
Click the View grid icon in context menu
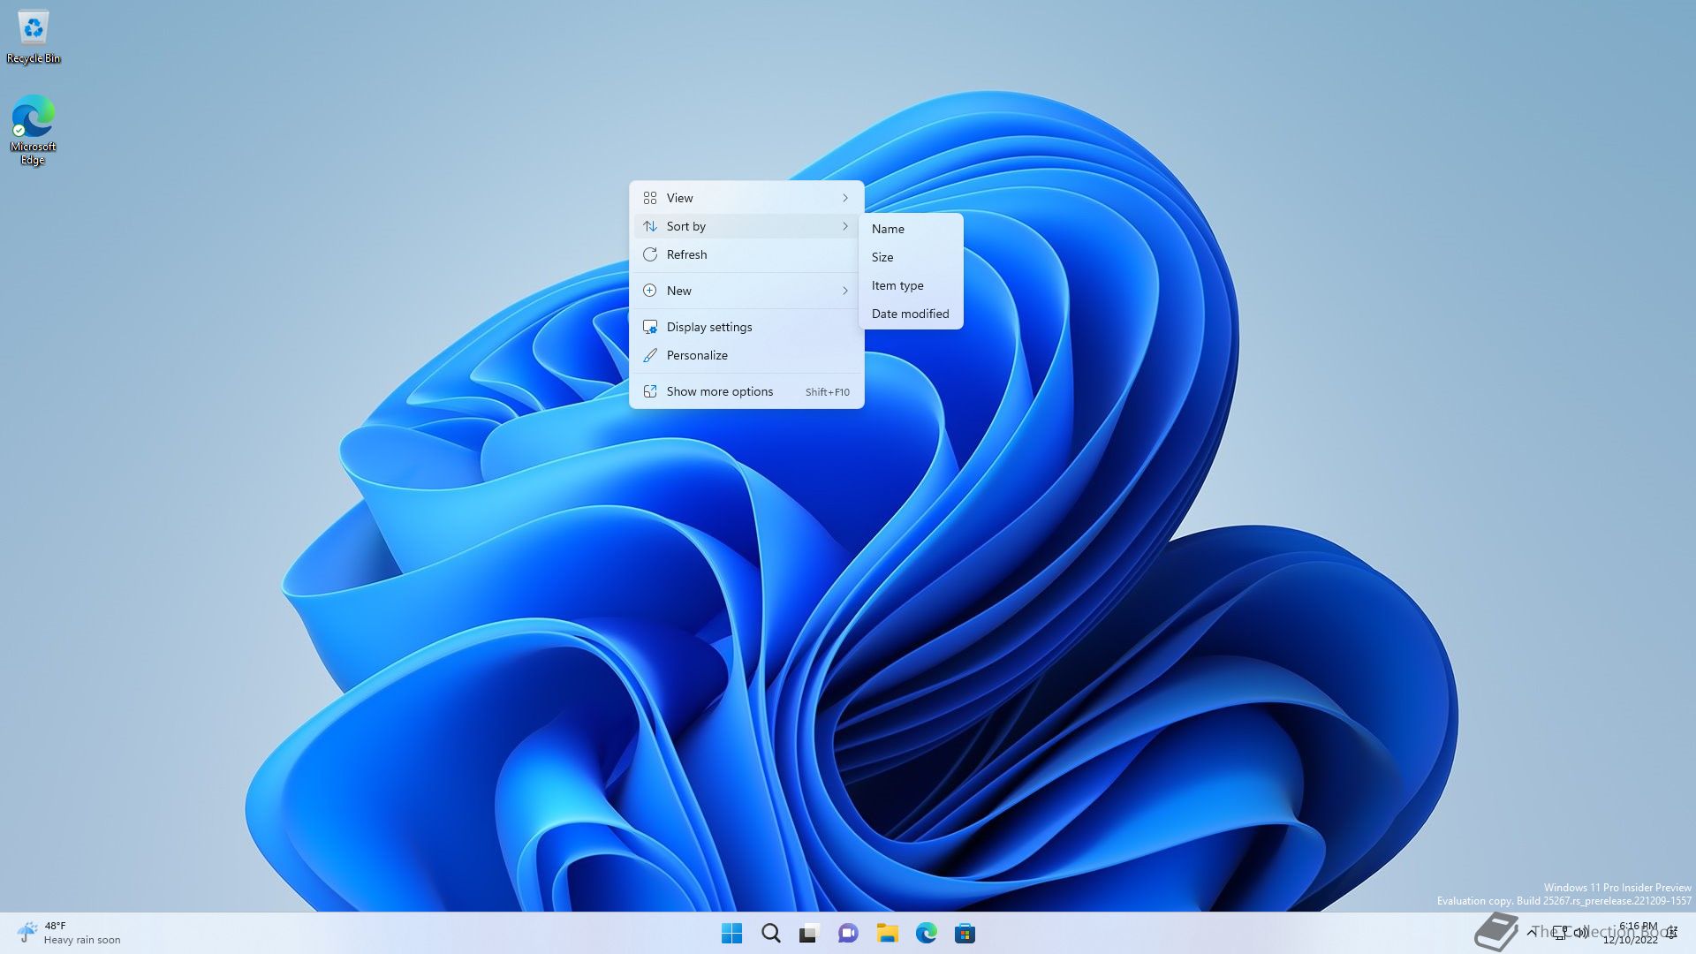650,198
